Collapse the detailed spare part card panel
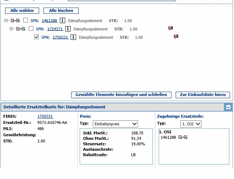The height and width of the screenshot is (179, 234). click(228, 107)
